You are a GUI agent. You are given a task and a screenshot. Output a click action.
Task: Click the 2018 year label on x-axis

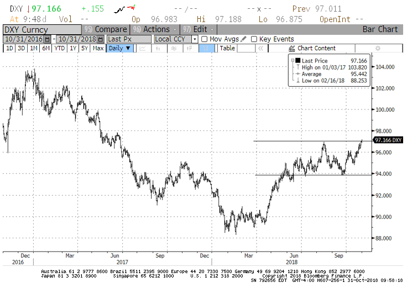point(292,262)
